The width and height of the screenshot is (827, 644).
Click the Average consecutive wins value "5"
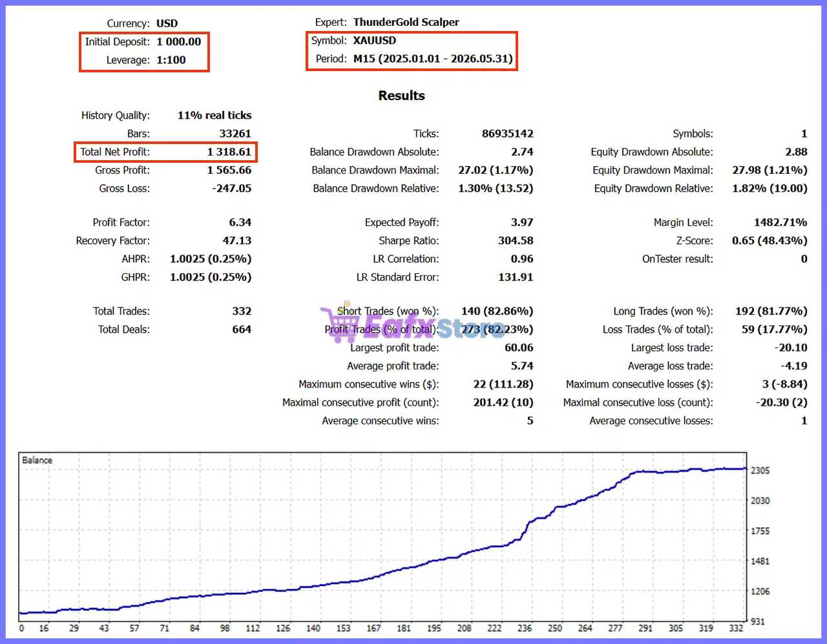coord(530,421)
